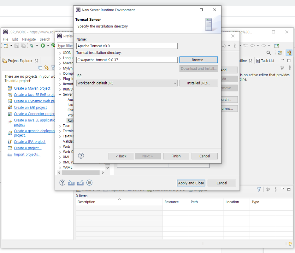
Task: Expand the Team preferences node
Action: pos(60,126)
